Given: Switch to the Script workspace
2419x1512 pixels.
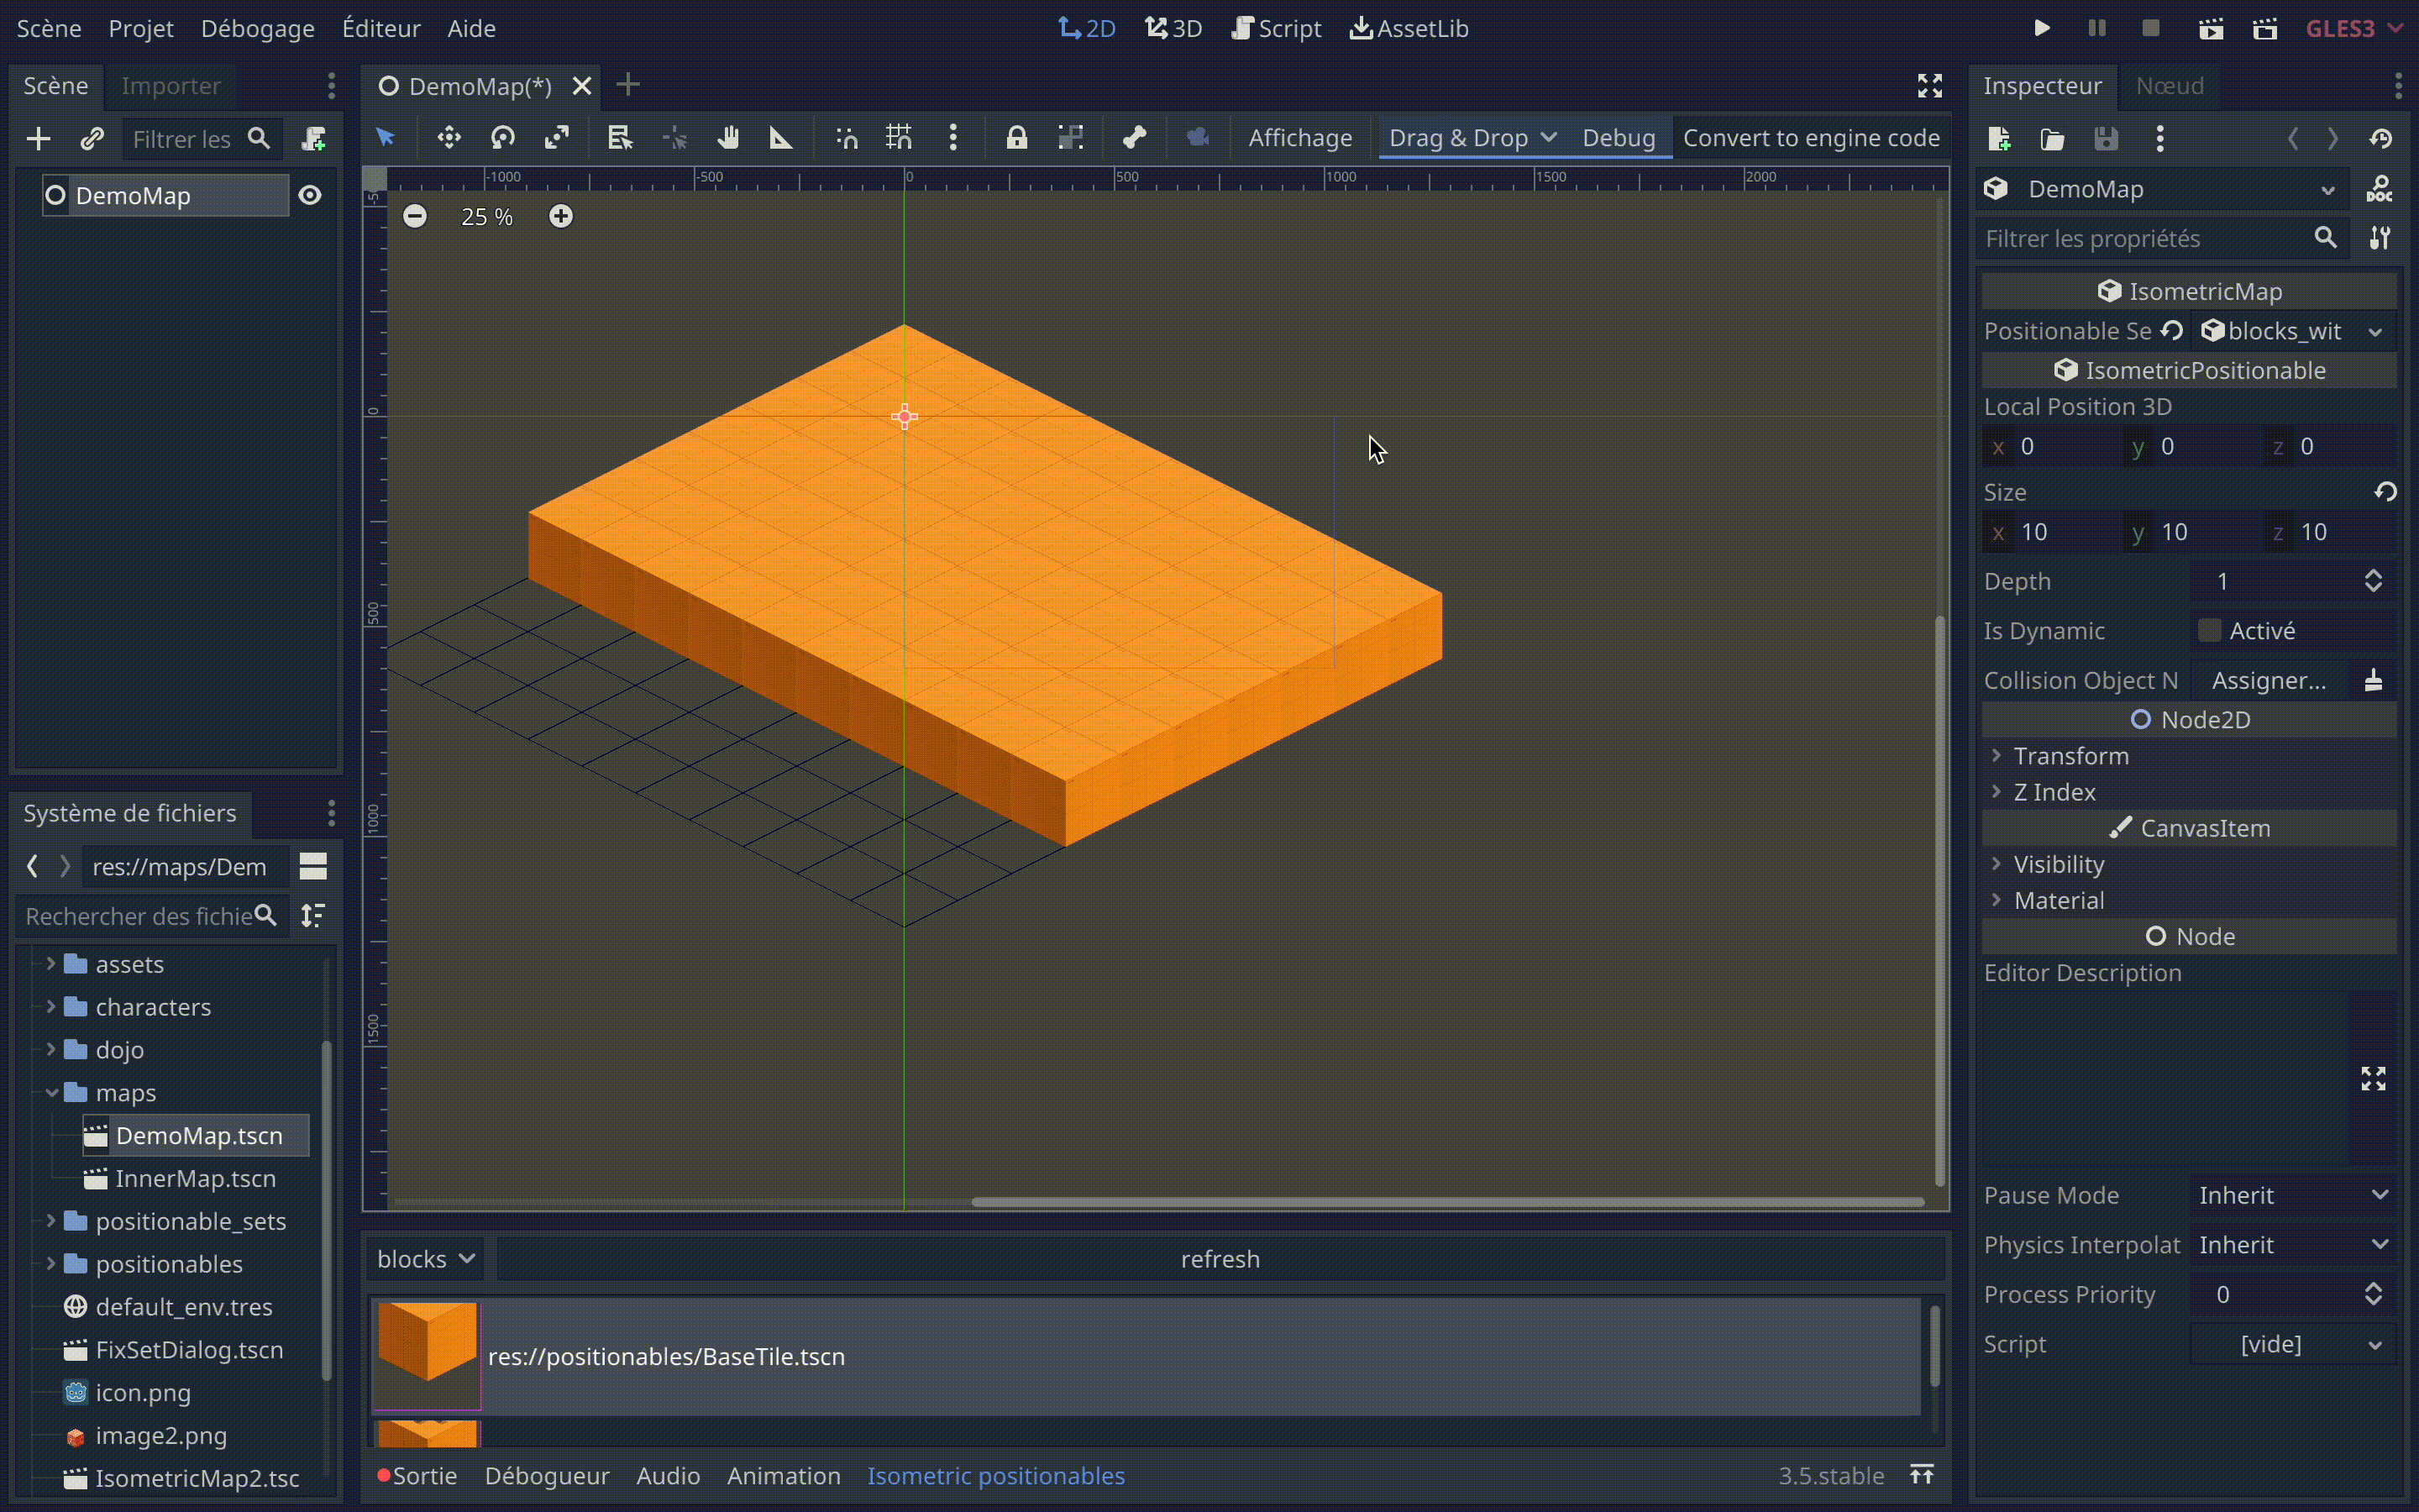Looking at the screenshot, I should 1277,28.
